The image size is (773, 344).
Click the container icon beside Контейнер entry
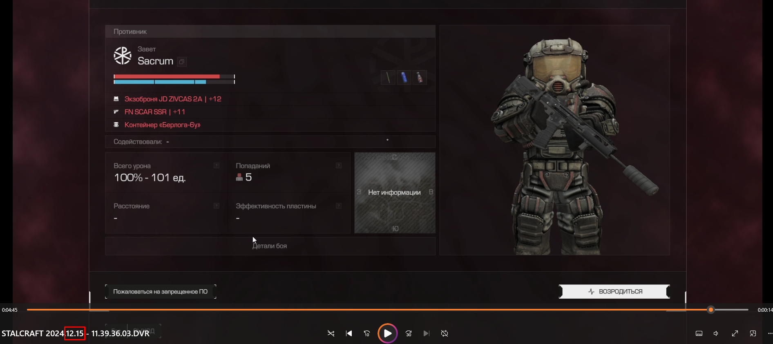tap(116, 125)
